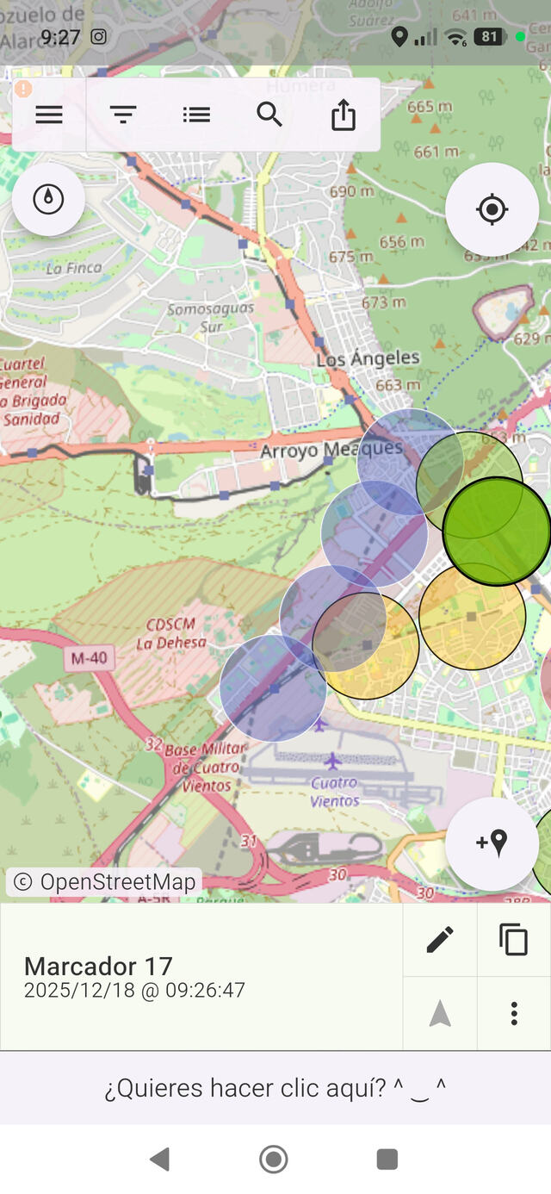Screen dimensions: 551x1194
Task: Start navigation to Marcador 17
Action: coord(440,1014)
